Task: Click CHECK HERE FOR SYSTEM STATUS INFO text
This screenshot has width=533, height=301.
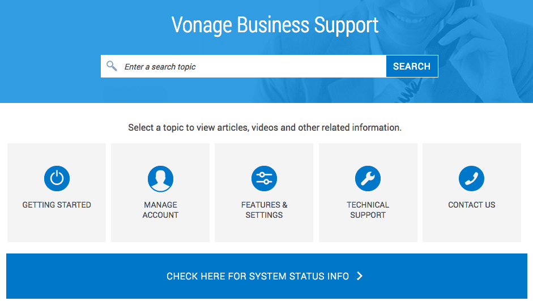Action: [258, 276]
